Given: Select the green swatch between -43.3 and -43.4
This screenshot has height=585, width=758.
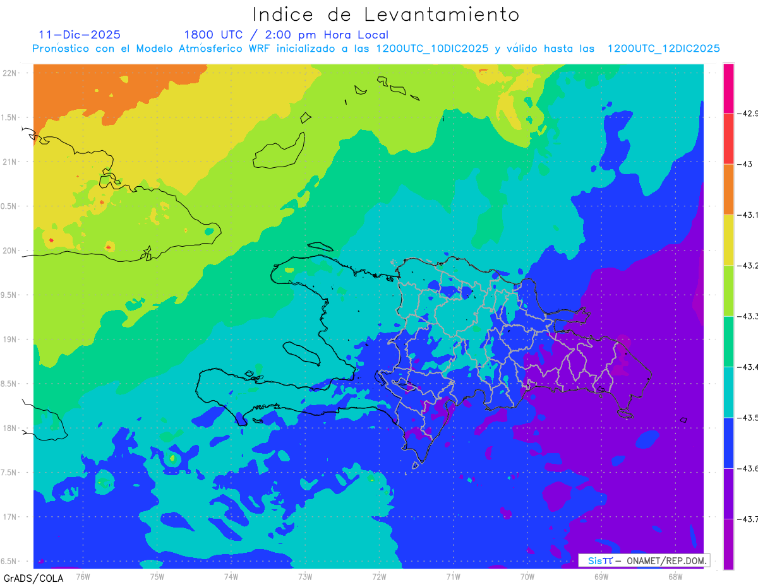Looking at the screenshot, I should coord(728,341).
